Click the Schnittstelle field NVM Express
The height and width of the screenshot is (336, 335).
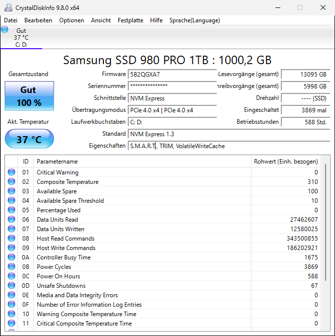point(172,98)
